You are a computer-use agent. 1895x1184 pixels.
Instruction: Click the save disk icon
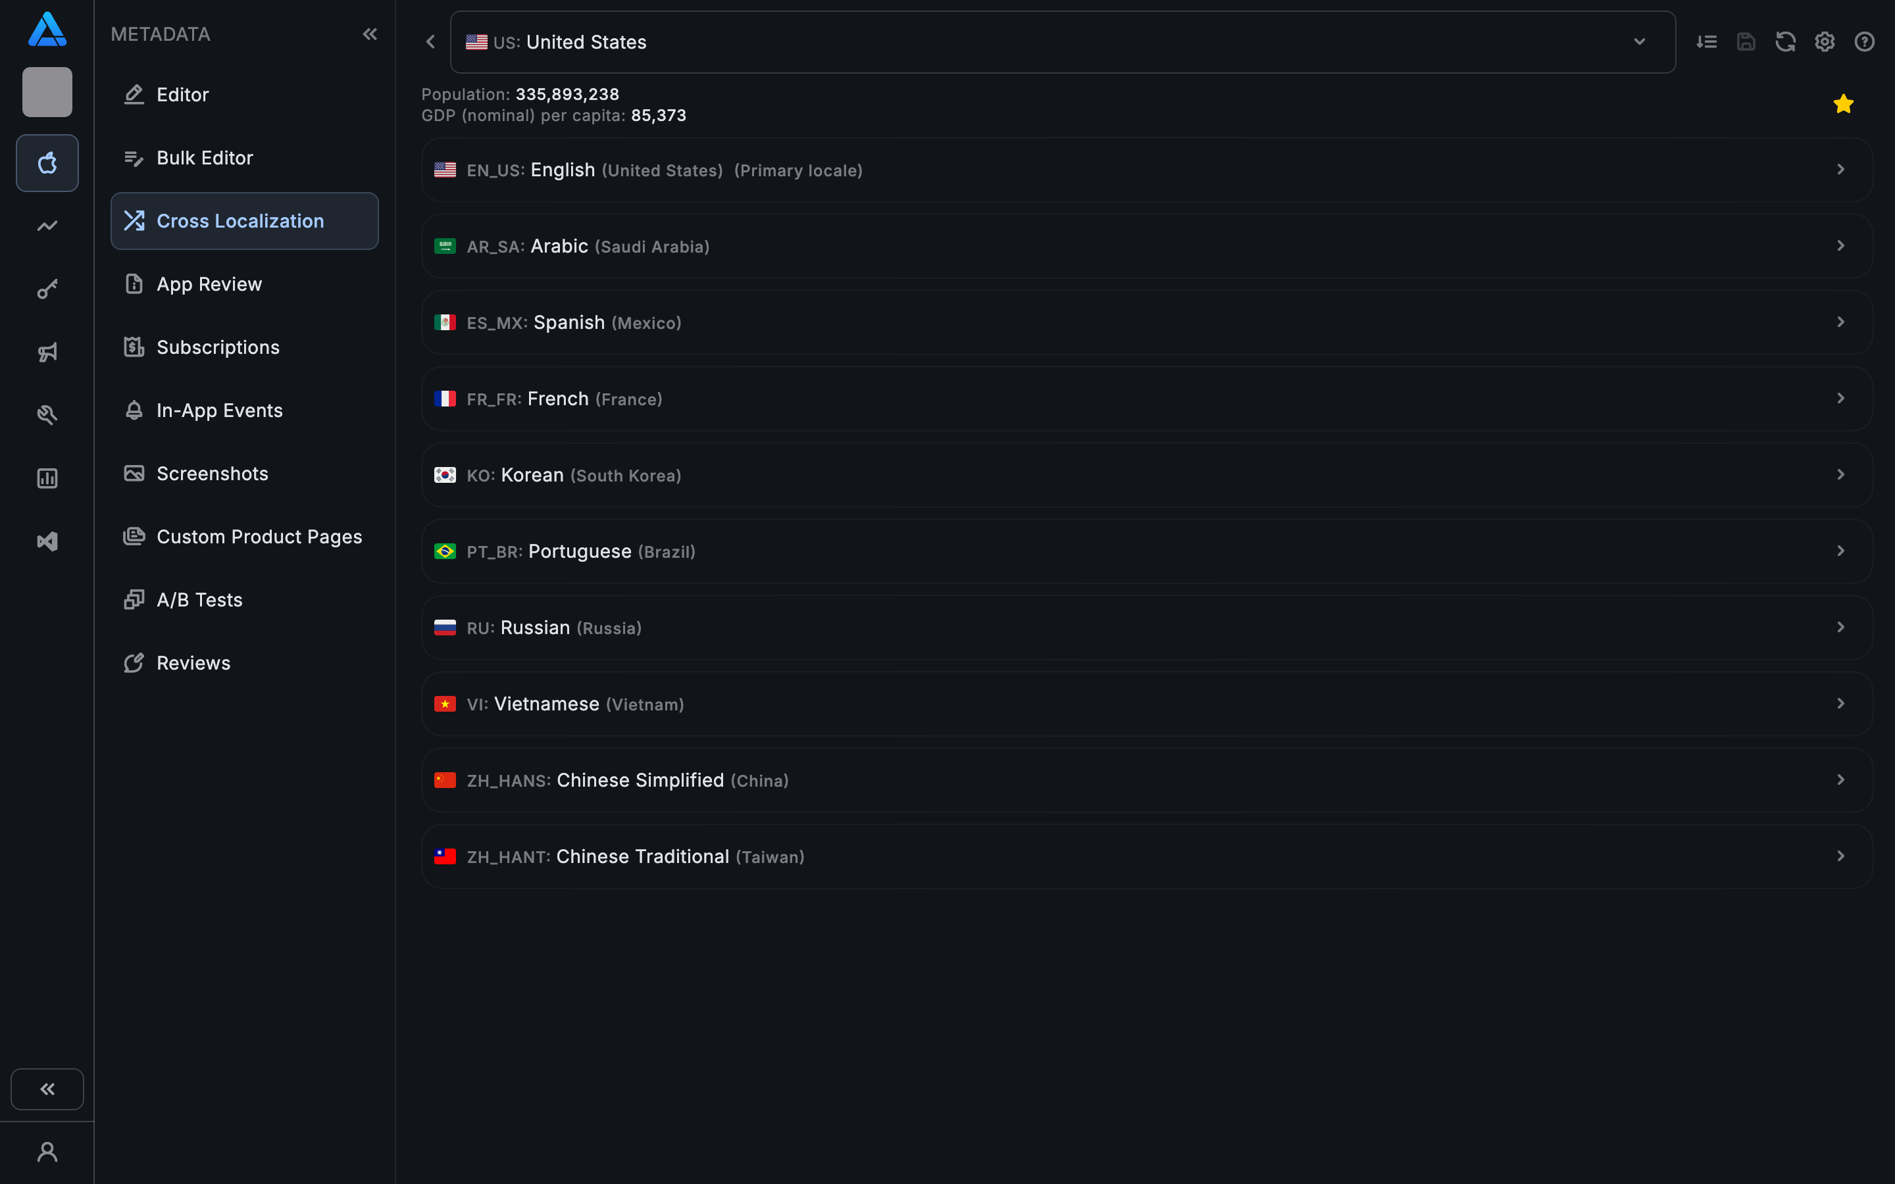tap(1746, 42)
